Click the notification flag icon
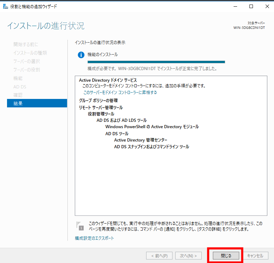Image resolution: width=274 pixels, height=263 pixels. coord(80,226)
